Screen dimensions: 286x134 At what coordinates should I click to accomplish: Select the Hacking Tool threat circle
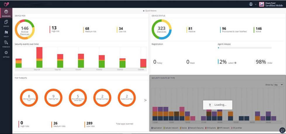coord(53,97)
